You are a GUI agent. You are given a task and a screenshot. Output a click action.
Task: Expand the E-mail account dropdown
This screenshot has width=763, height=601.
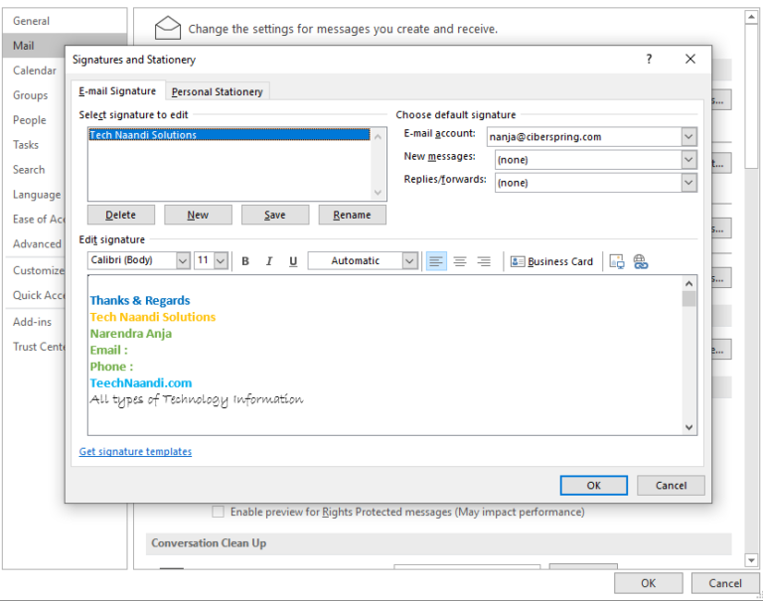(x=688, y=137)
